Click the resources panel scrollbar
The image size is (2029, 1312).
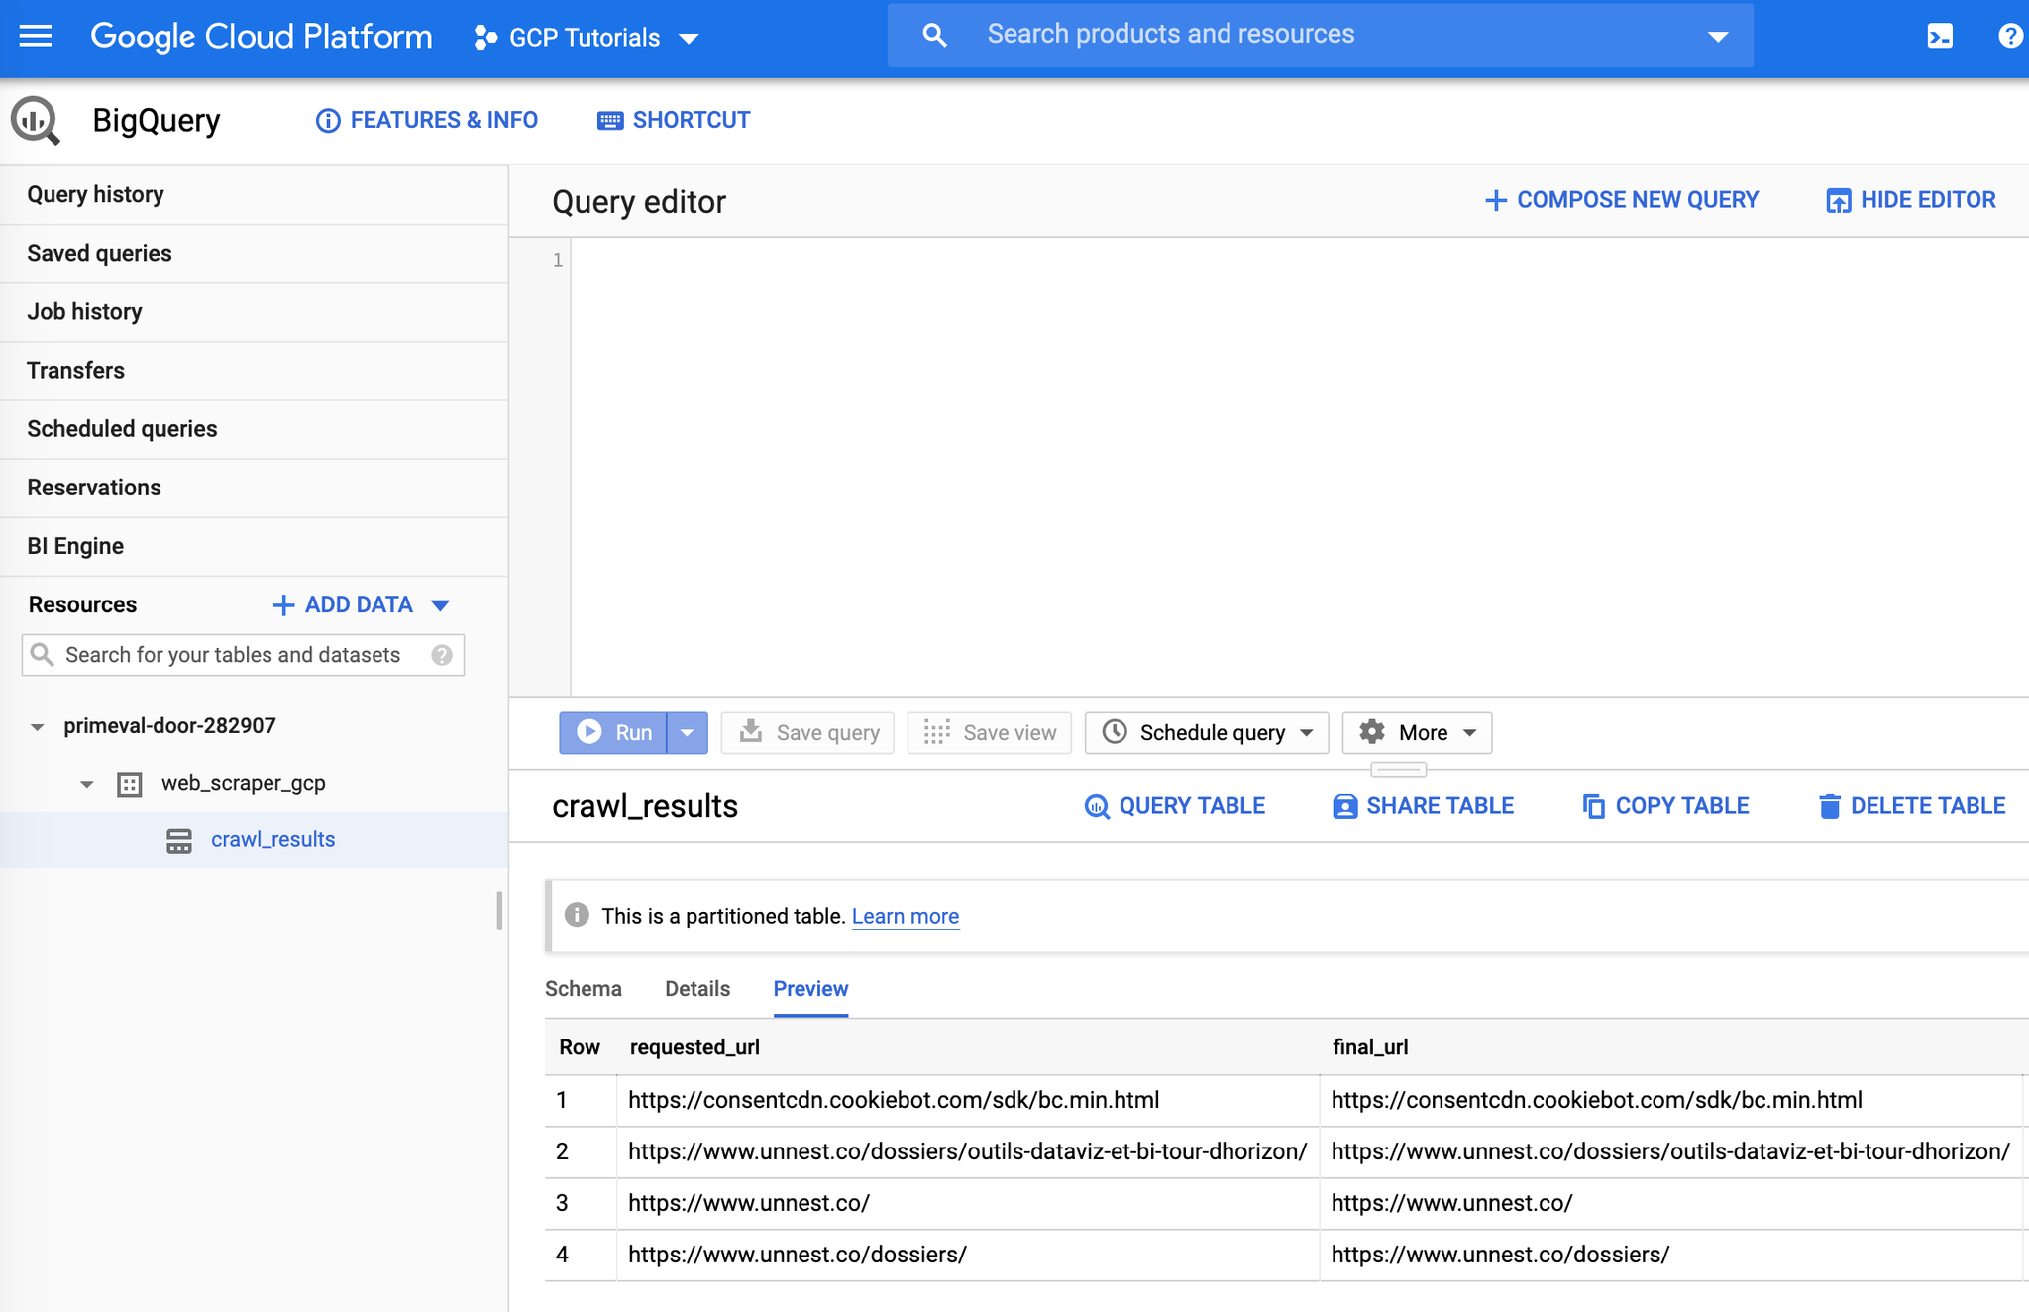pos(499,911)
